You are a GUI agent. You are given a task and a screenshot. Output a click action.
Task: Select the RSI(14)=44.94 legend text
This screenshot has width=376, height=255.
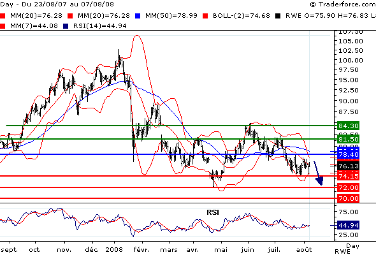tap(100, 26)
